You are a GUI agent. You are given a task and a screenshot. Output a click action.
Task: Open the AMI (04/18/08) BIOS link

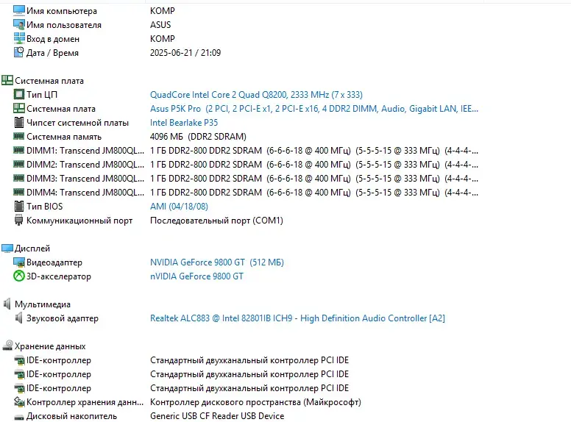click(x=179, y=207)
